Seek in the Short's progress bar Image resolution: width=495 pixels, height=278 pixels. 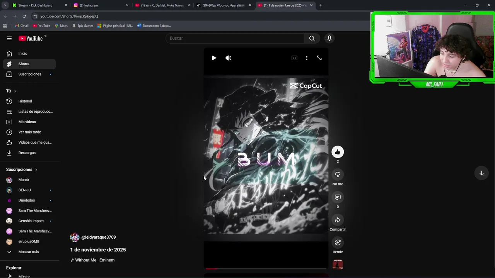click(266, 268)
